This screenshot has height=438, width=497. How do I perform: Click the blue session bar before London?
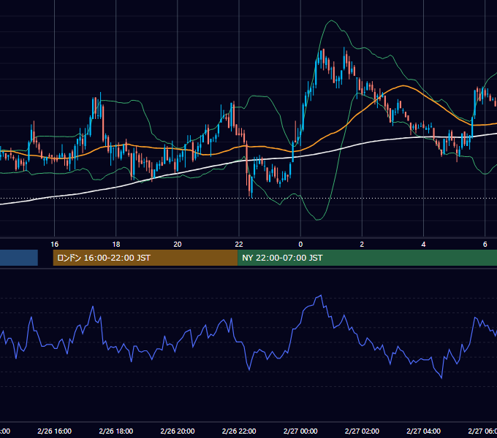19,258
